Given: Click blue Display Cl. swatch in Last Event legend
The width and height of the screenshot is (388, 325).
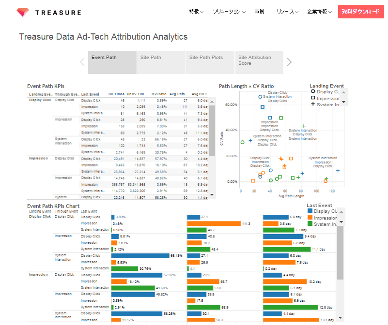Looking at the screenshot, I should (310, 211).
